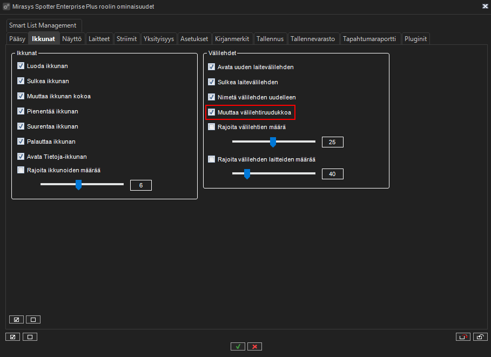Select all checkboxes on this tab

pyautogui.click(x=16, y=319)
